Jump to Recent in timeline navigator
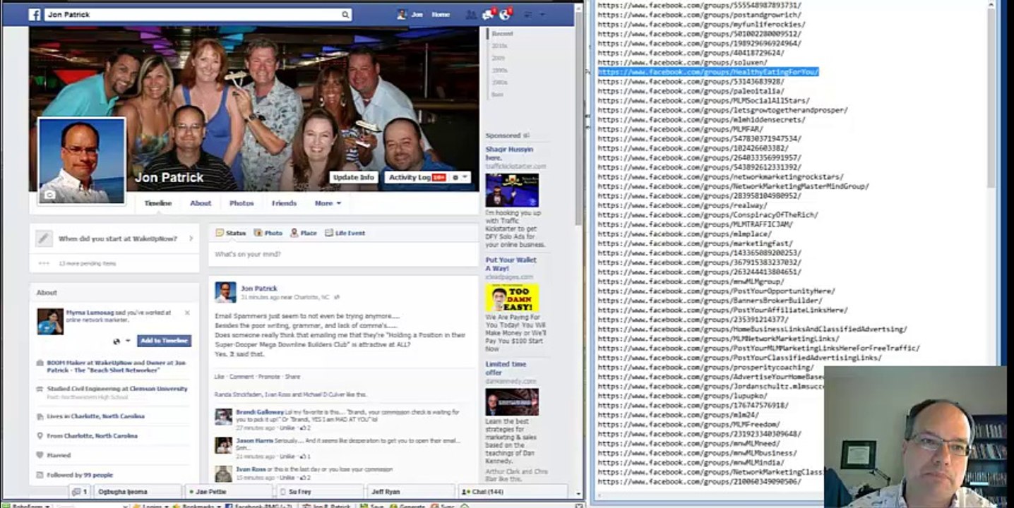 point(502,33)
